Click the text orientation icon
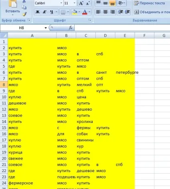Screen dimensions: 170x189 click(x=120, y=3)
